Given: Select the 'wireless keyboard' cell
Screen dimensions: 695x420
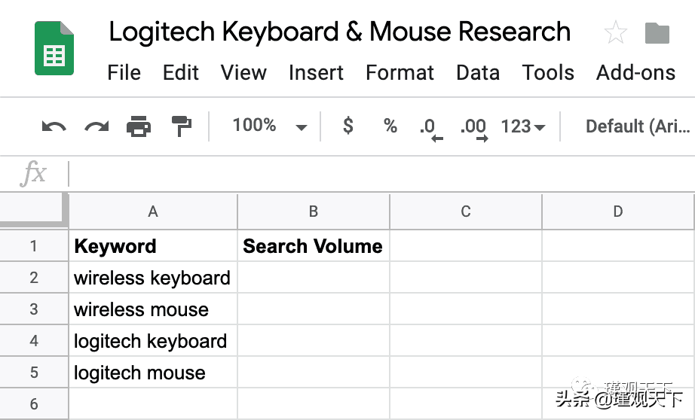Looking at the screenshot, I should coord(152,278).
